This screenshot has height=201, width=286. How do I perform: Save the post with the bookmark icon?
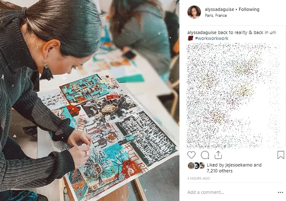tap(281, 155)
